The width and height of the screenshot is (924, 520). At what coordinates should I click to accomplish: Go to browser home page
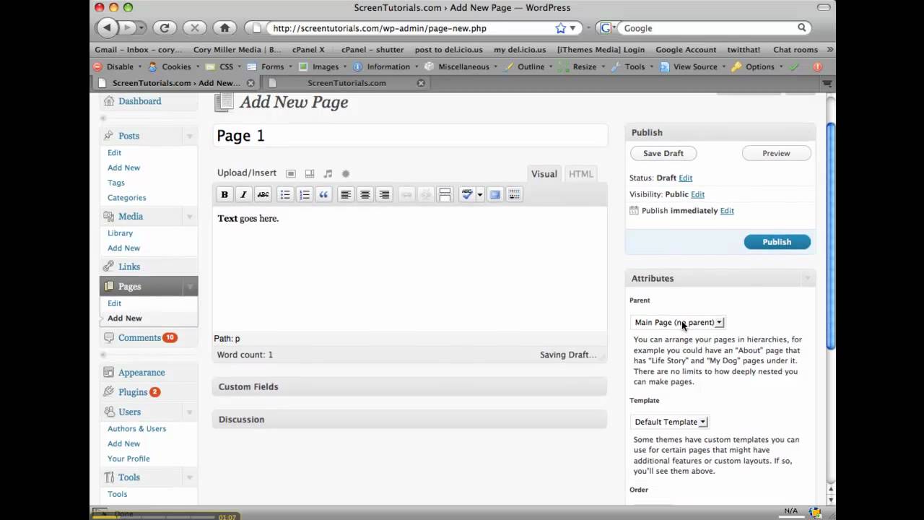[225, 27]
